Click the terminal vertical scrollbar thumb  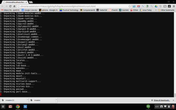point(175,95)
